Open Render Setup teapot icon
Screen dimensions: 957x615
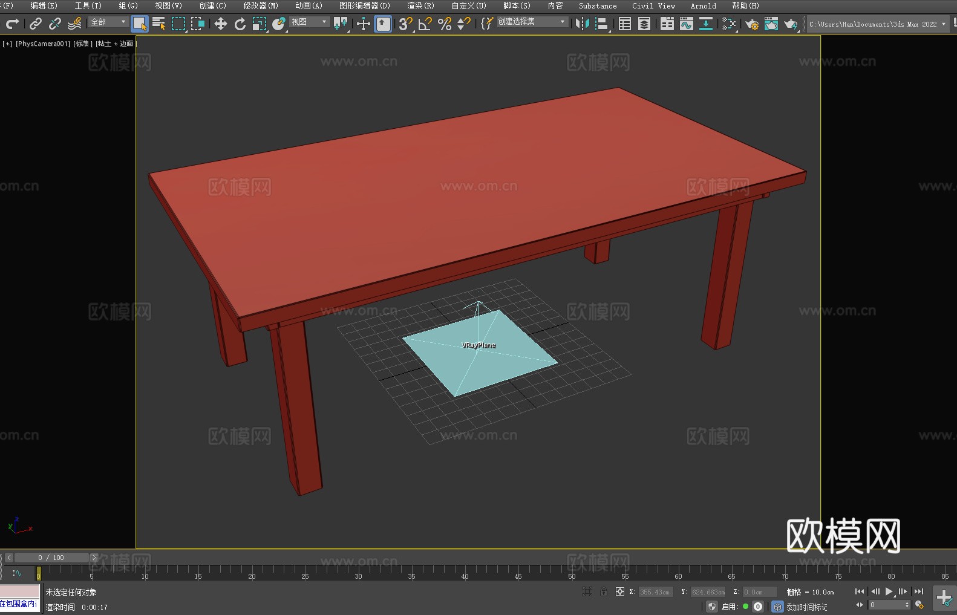click(x=752, y=24)
